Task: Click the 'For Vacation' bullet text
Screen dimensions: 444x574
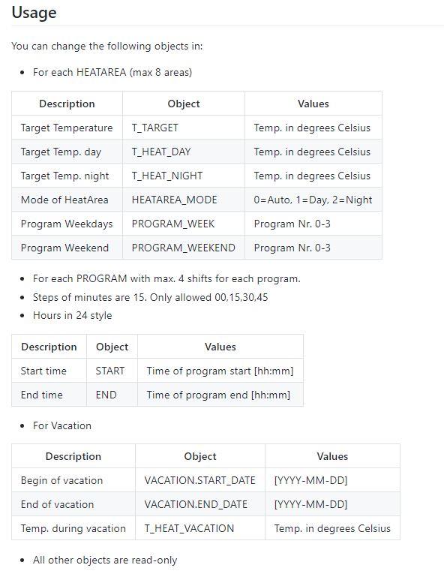Action: 61,425
